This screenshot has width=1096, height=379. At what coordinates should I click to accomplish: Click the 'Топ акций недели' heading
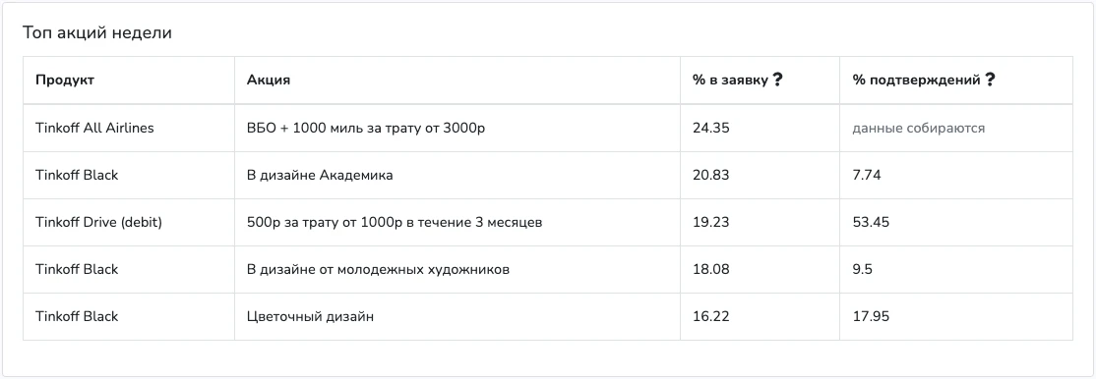coord(97,32)
